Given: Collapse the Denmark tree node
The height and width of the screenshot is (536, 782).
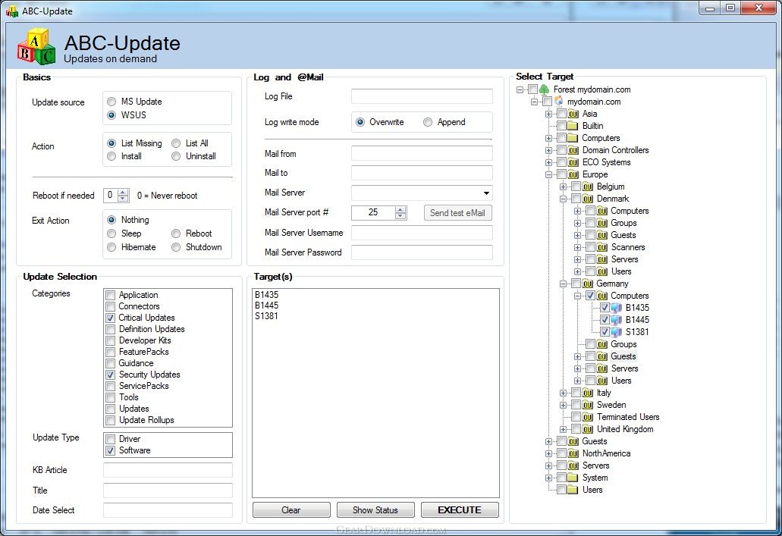Looking at the screenshot, I should click(x=563, y=199).
